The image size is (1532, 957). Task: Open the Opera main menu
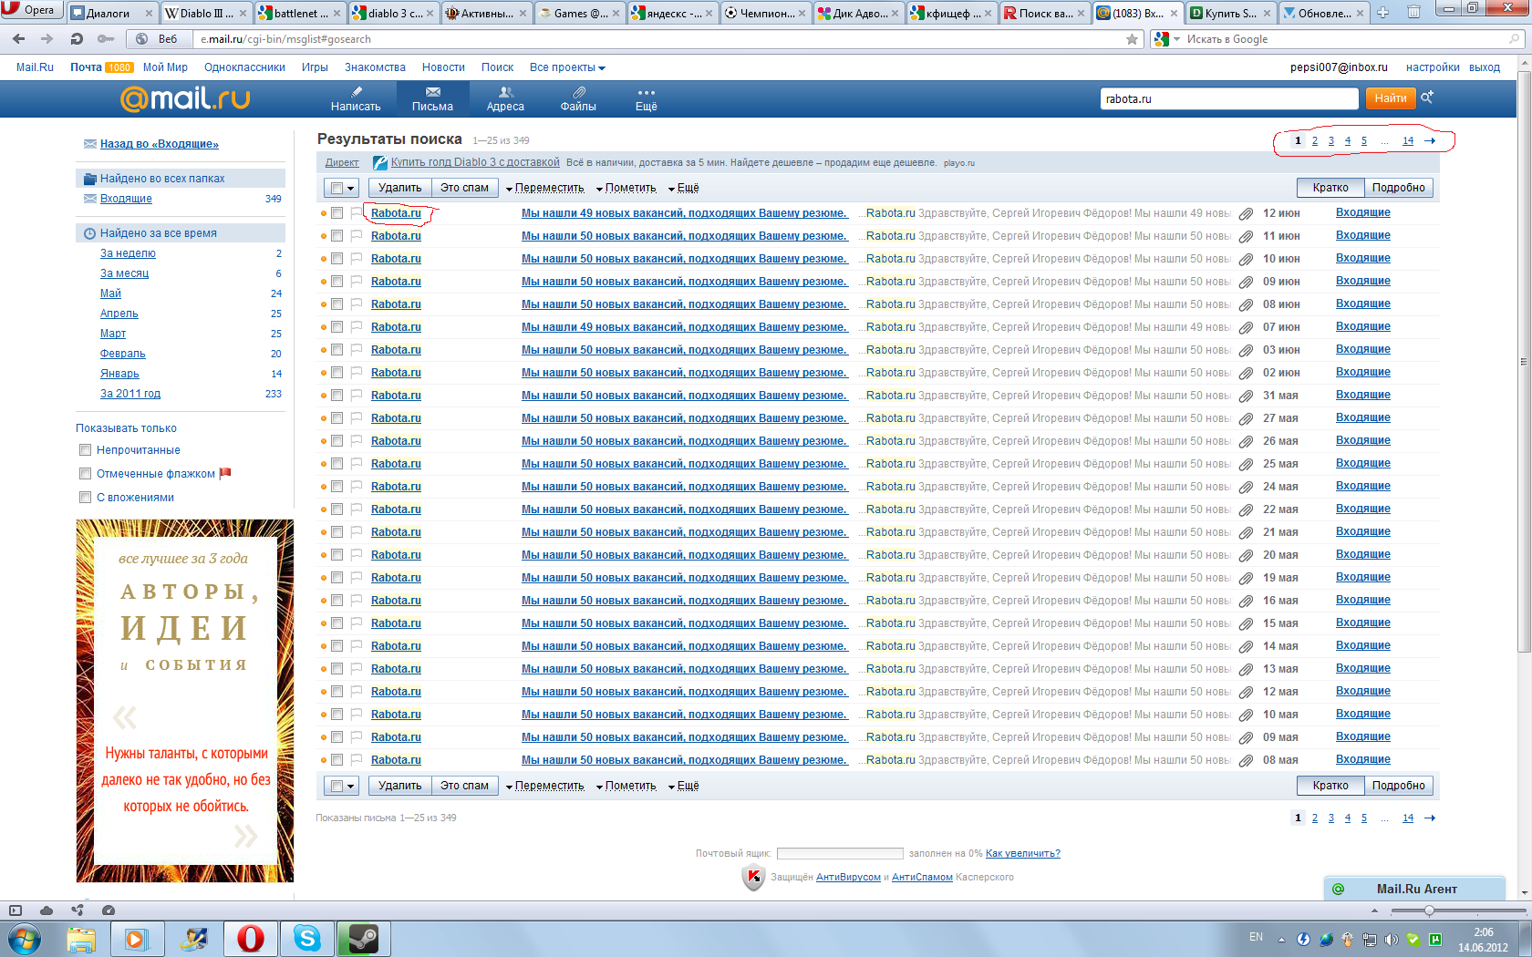32,10
